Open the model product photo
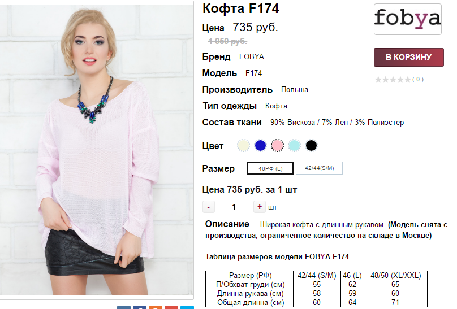This screenshot has width=457, height=309. click(x=97, y=150)
